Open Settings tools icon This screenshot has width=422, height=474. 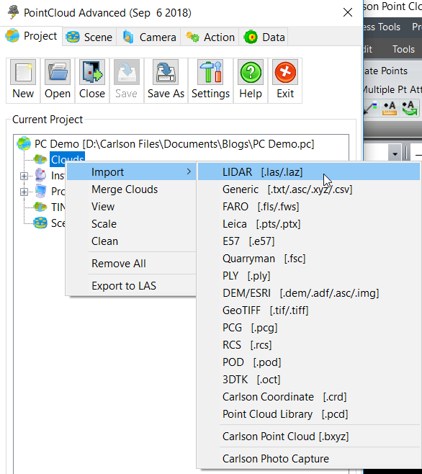[x=210, y=72]
